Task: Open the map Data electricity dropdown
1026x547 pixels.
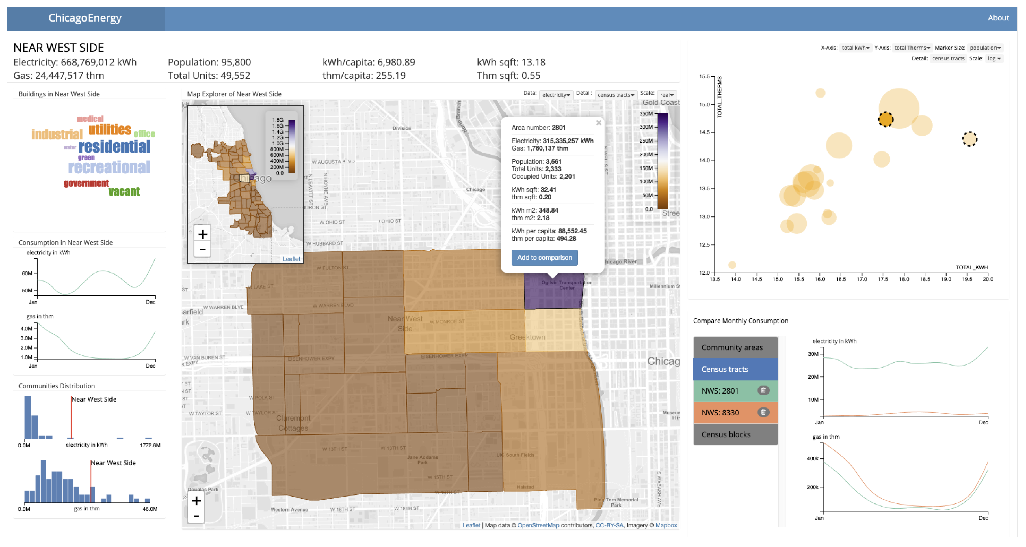Action: (556, 95)
